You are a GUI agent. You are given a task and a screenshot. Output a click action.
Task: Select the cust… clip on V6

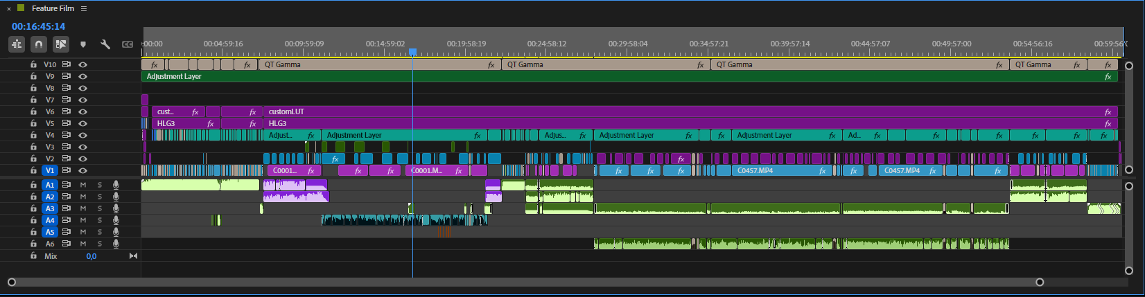pyautogui.click(x=178, y=111)
